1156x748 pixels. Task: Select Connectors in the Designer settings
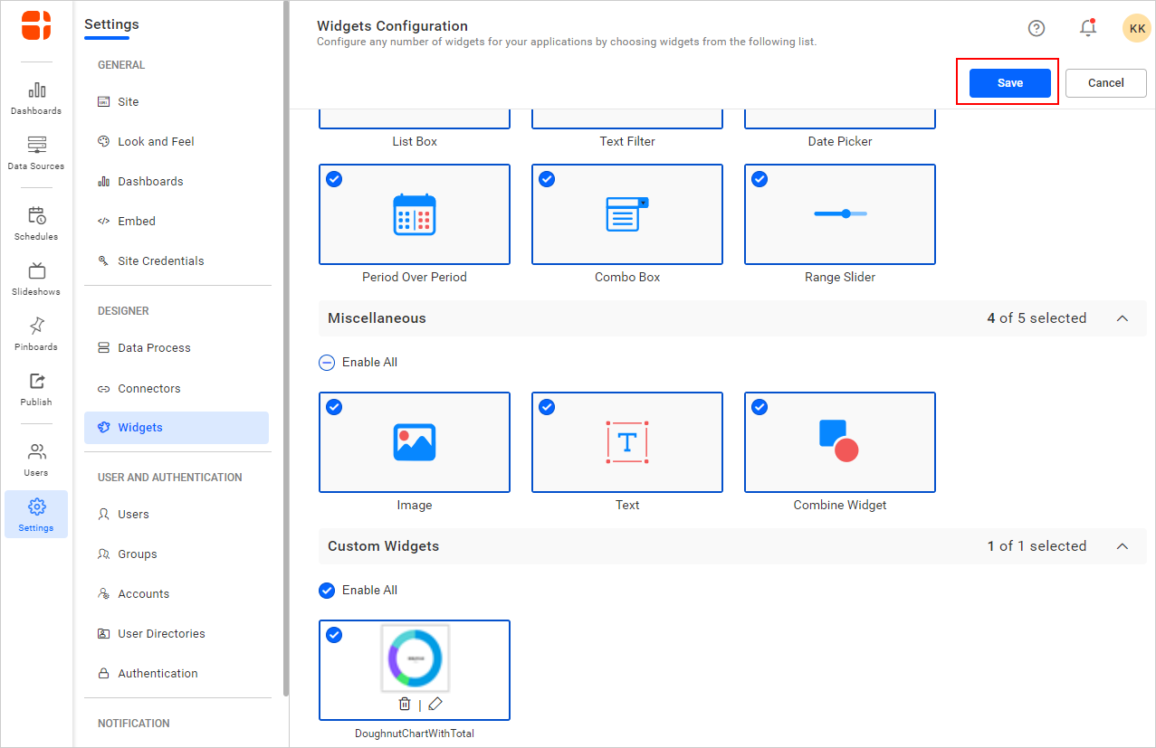point(149,389)
